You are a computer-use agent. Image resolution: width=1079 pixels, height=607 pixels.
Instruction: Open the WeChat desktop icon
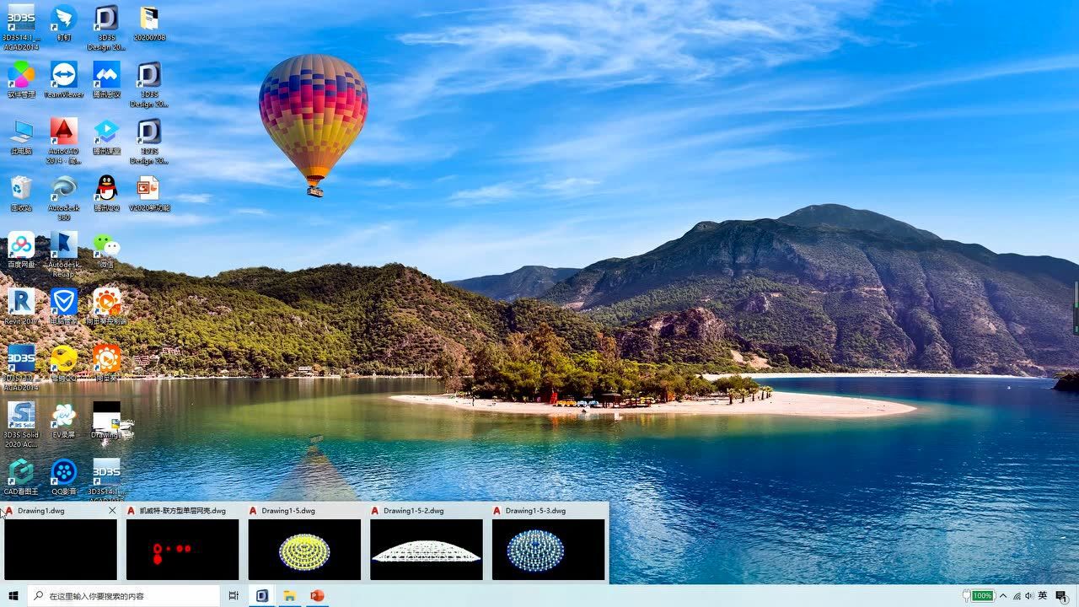106,245
